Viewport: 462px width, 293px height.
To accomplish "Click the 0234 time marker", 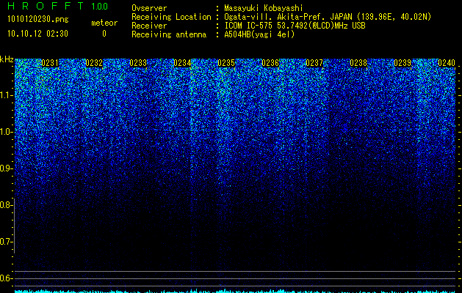I will coord(182,63).
